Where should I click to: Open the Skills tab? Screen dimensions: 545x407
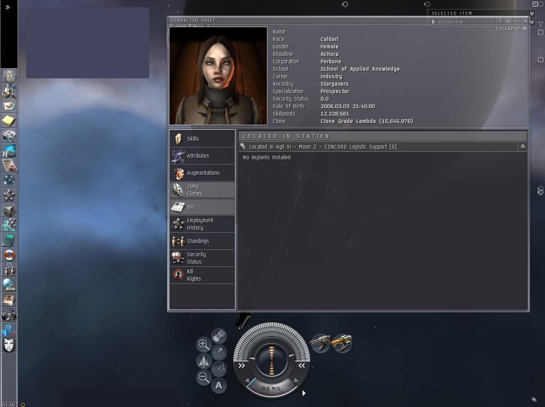pos(202,139)
